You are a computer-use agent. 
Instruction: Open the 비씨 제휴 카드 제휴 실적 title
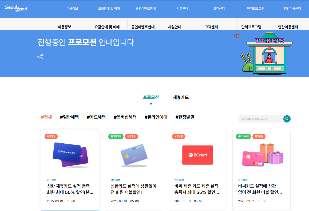(x=197, y=189)
